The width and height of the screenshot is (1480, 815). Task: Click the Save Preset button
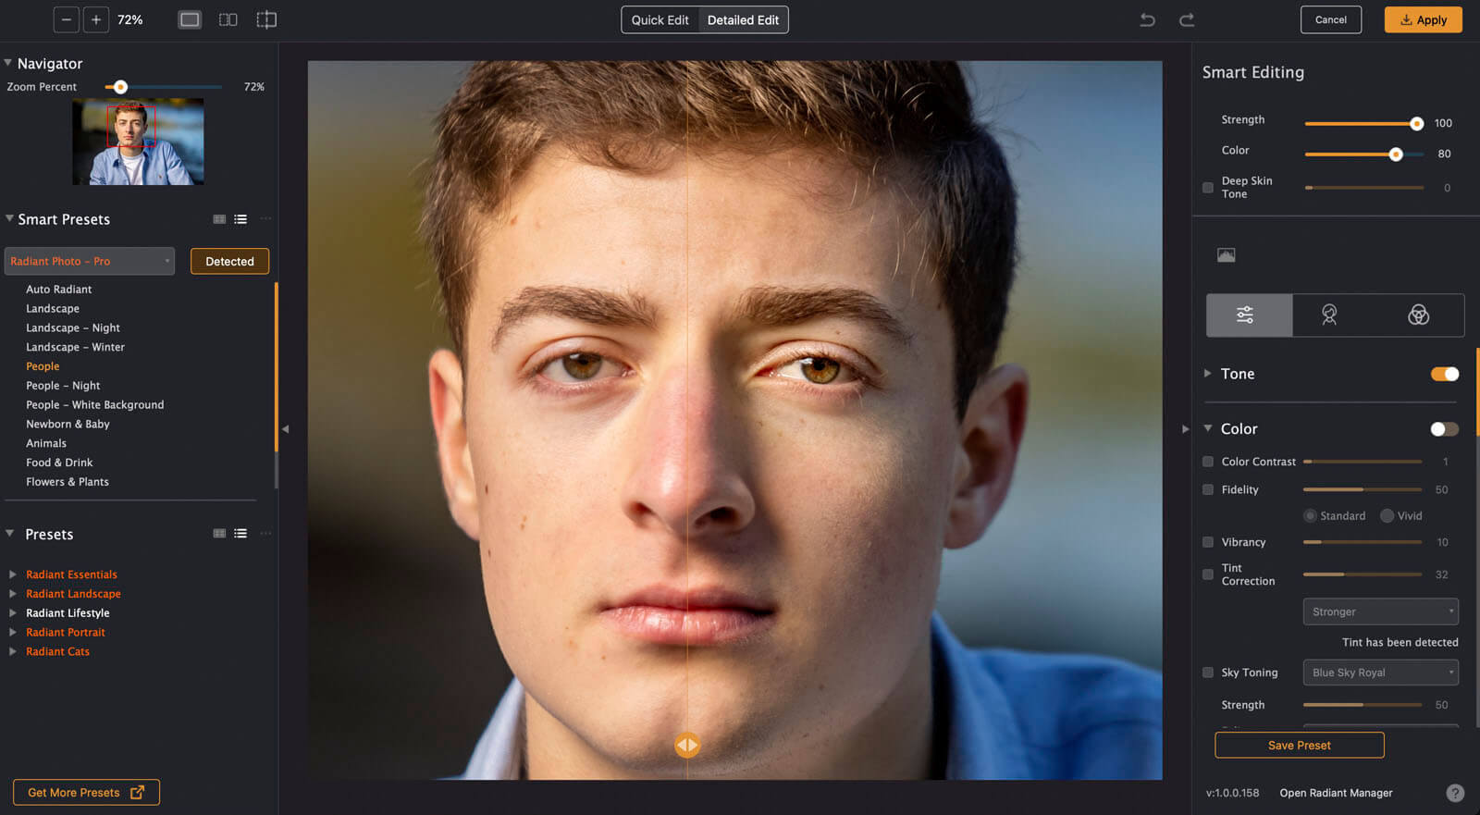[x=1299, y=746]
